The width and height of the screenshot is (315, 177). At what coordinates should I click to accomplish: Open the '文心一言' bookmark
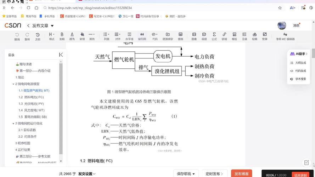126,16
